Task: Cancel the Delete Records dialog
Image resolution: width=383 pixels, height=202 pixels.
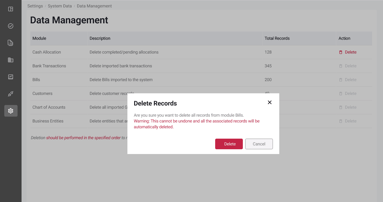Action: pyautogui.click(x=259, y=144)
